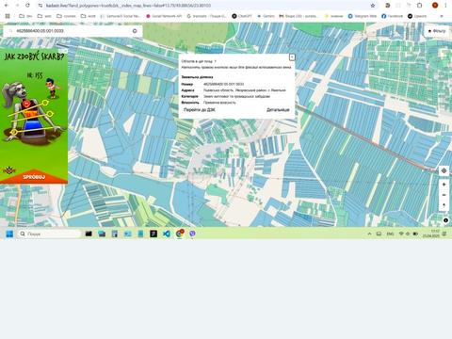Reload the browser page
This screenshot has height=339, width=452.
point(27,6)
